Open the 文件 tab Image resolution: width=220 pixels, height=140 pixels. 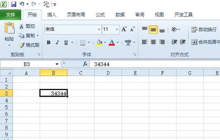tap(10, 15)
